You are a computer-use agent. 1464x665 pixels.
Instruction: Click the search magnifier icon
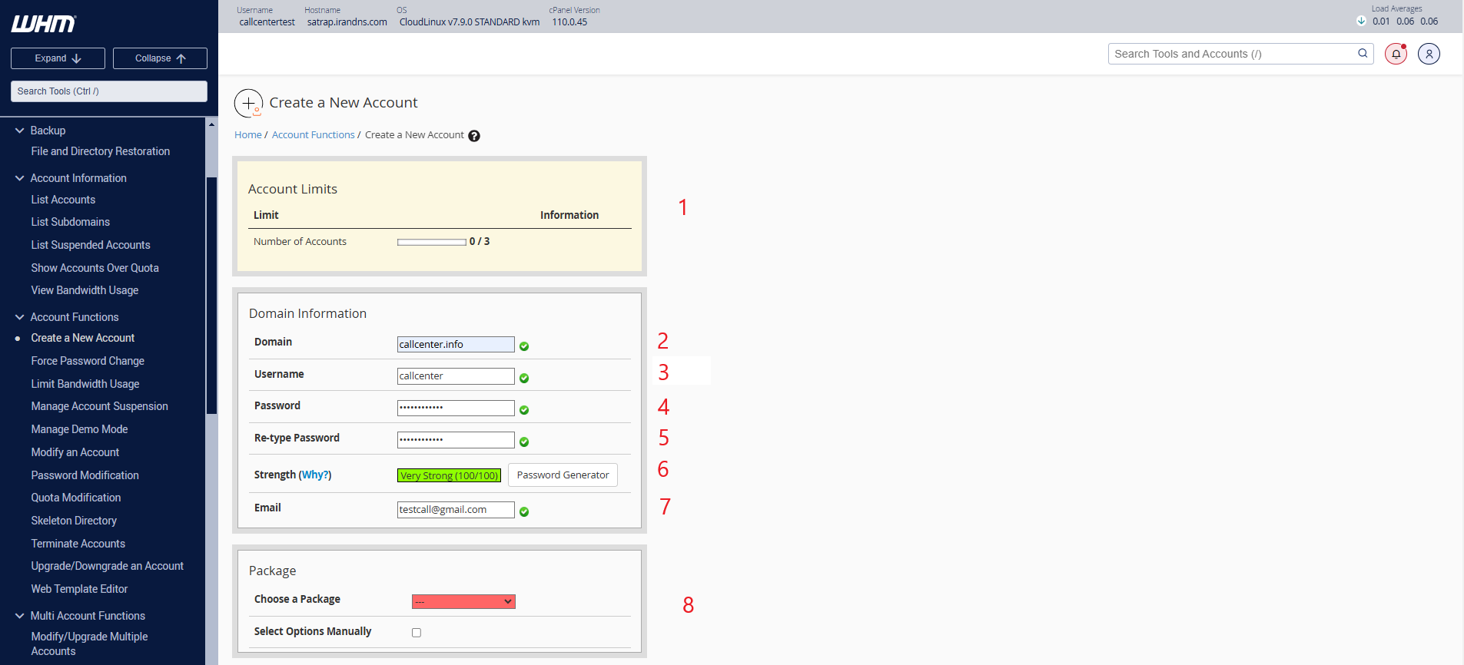click(1363, 54)
